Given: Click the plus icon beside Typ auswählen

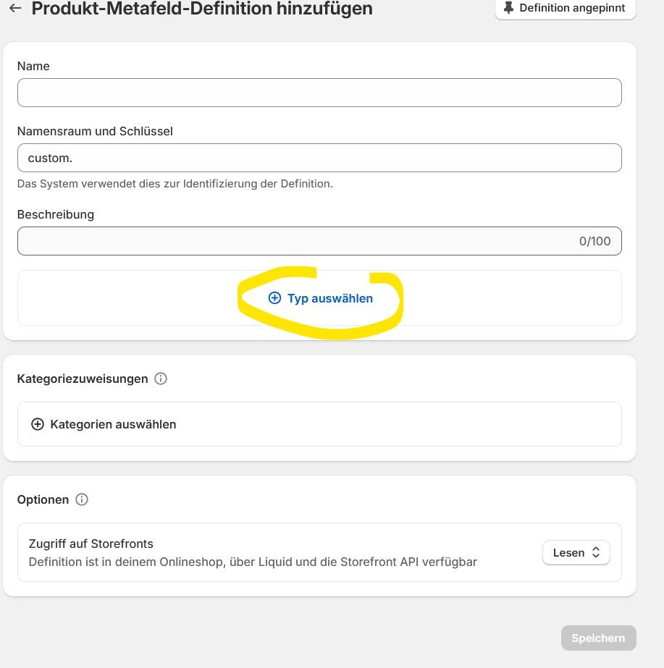Looking at the screenshot, I should [274, 298].
